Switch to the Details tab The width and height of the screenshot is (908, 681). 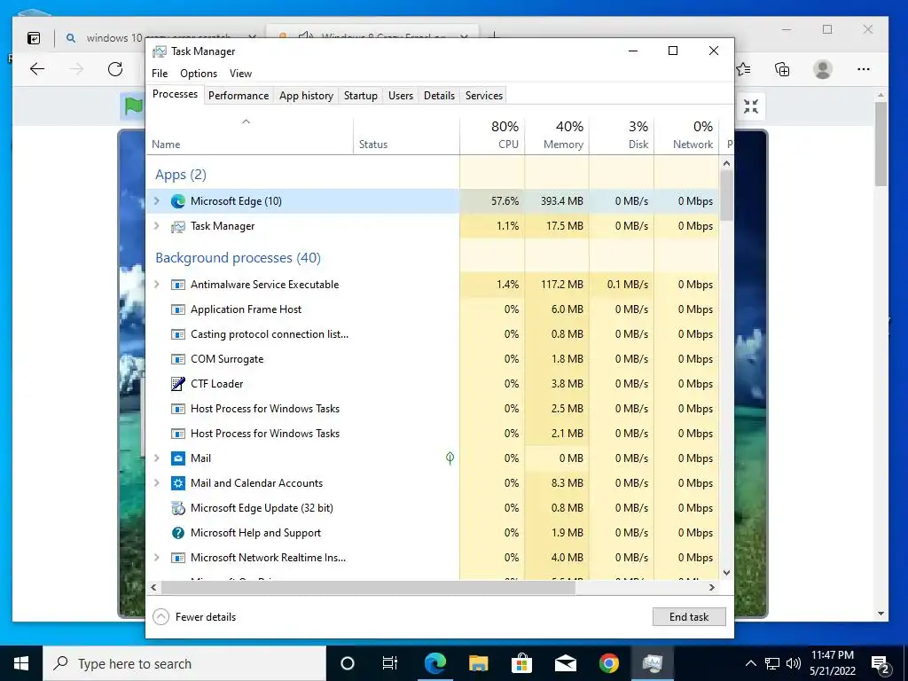click(439, 96)
